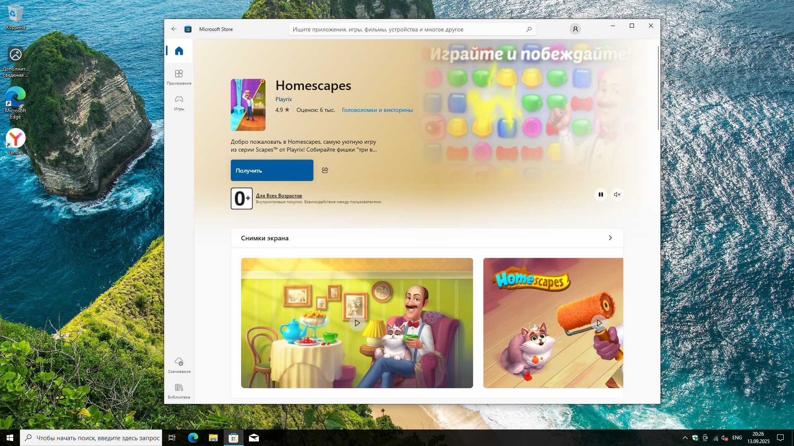Open the Для Всех Возрастов rating link
This screenshot has width=794, height=446.
click(279, 196)
